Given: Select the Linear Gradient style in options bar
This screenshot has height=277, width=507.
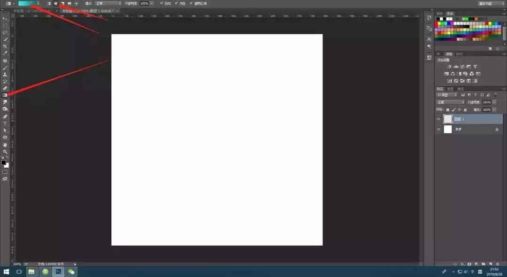Looking at the screenshot, I should (x=48, y=3).
